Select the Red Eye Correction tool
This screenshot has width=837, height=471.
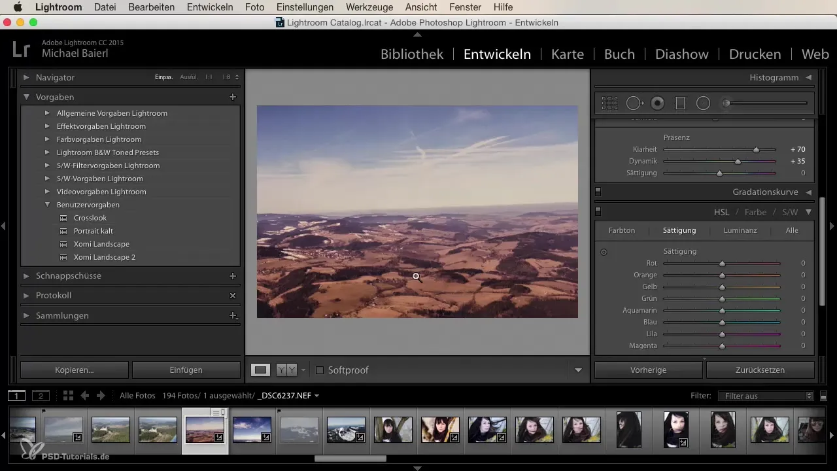click(658, 103)
